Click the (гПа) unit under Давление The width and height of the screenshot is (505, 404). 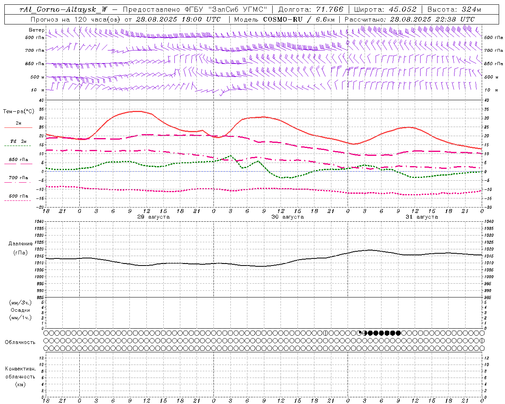pos(21,253)
